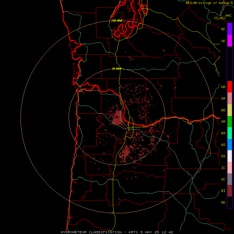Click the IC light-pink legend block
The height and width of the screenshot is (234, 234).
click(x=230, y=168)
